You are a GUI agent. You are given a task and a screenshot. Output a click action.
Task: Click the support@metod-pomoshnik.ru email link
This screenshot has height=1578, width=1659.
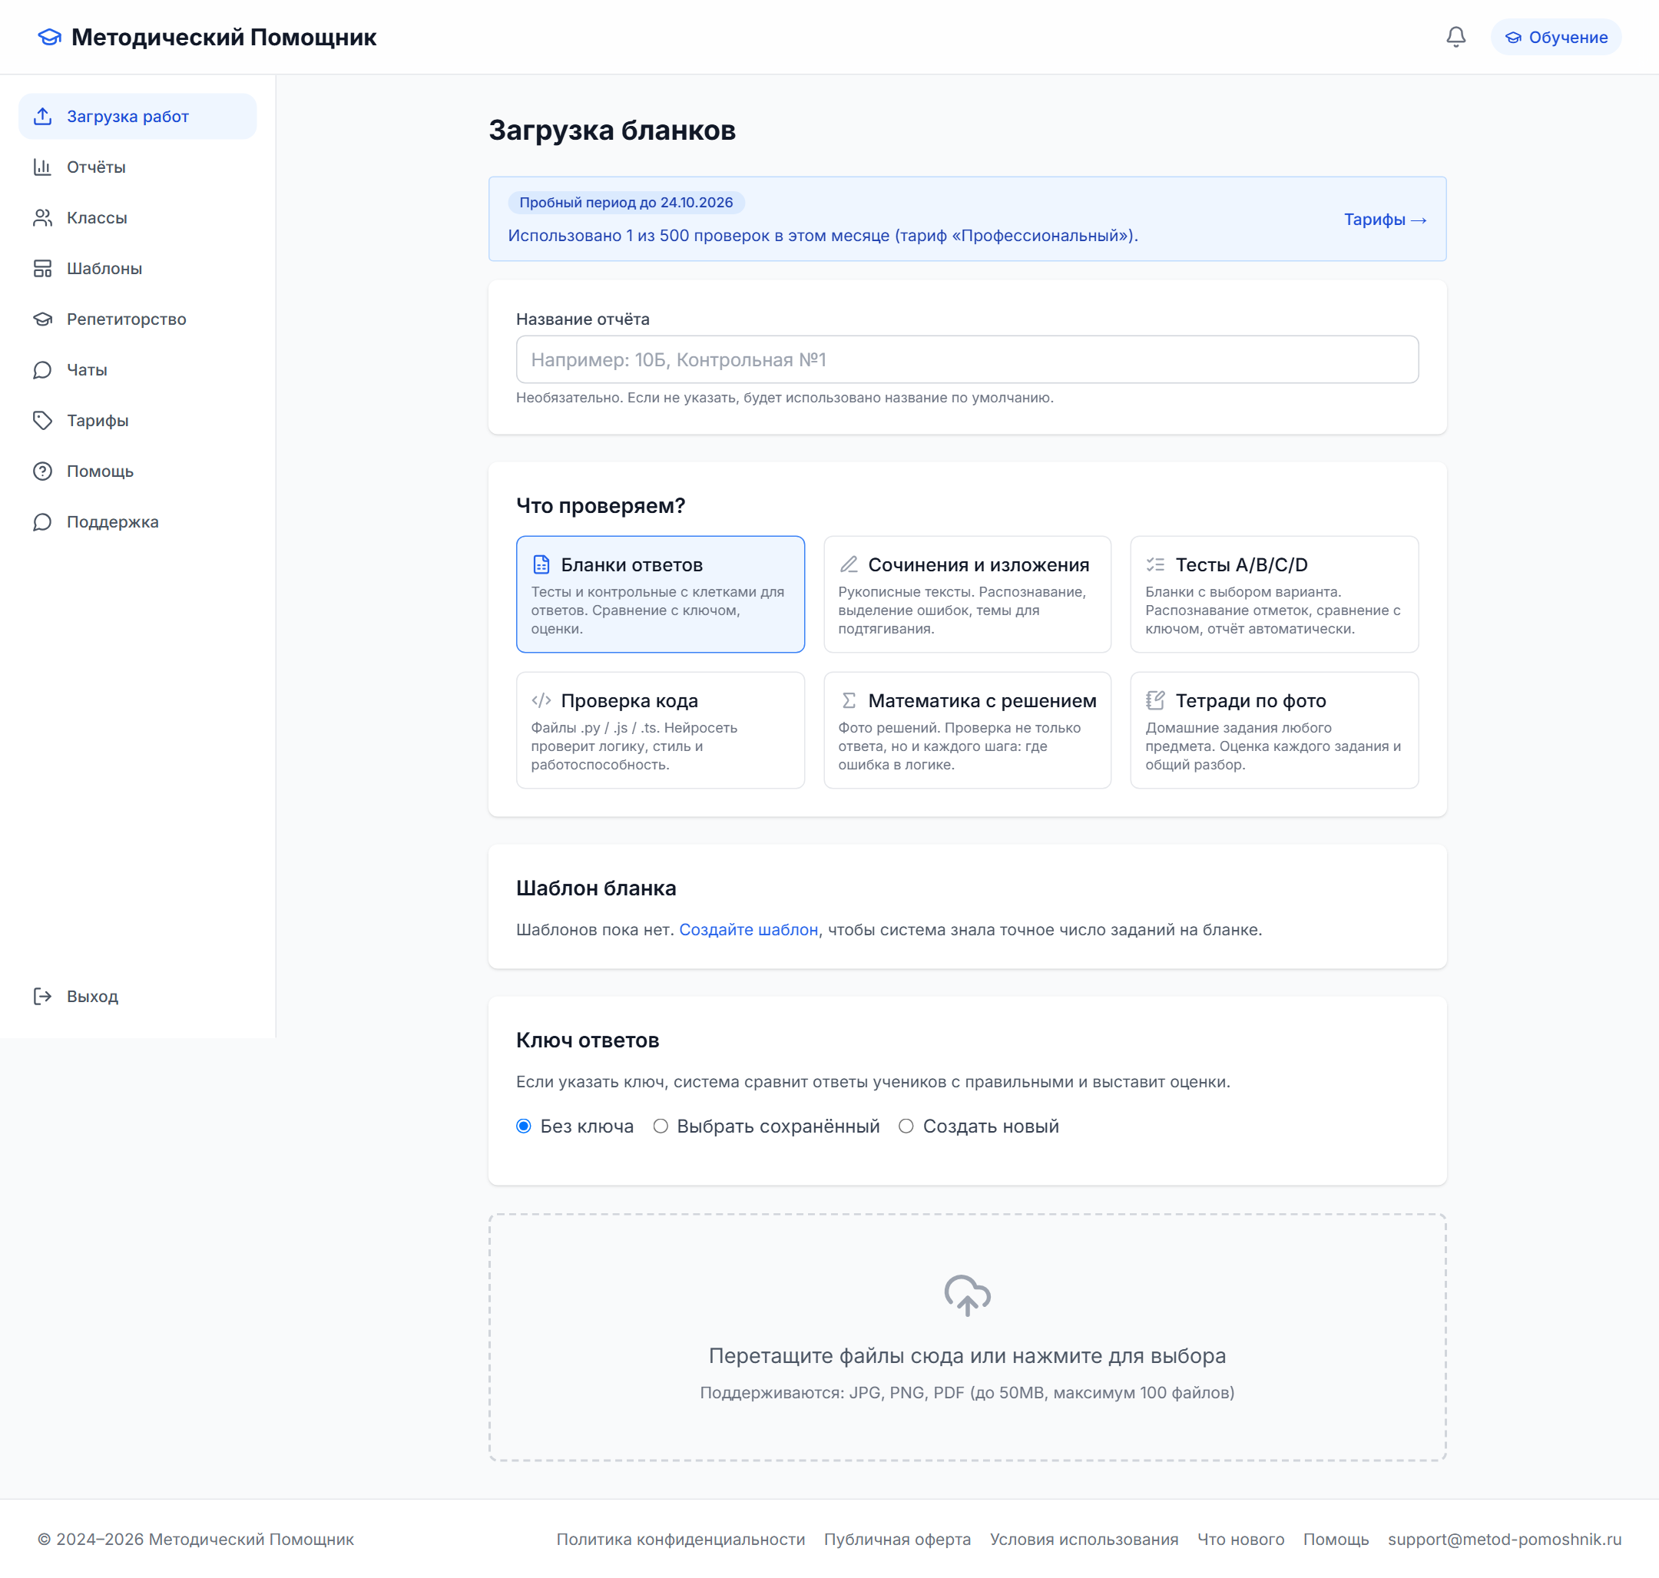click(x=1504, y=1540)
